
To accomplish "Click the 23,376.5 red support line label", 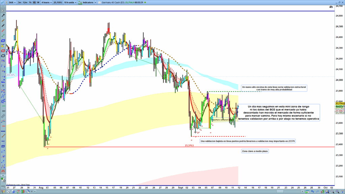I will 189,145.
